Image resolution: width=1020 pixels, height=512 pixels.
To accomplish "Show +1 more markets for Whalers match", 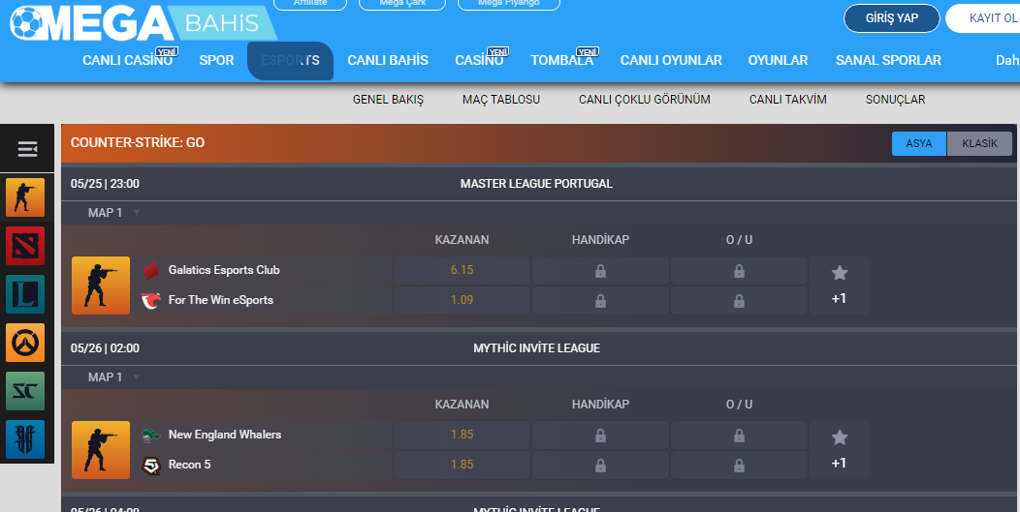I will (839, 463).
